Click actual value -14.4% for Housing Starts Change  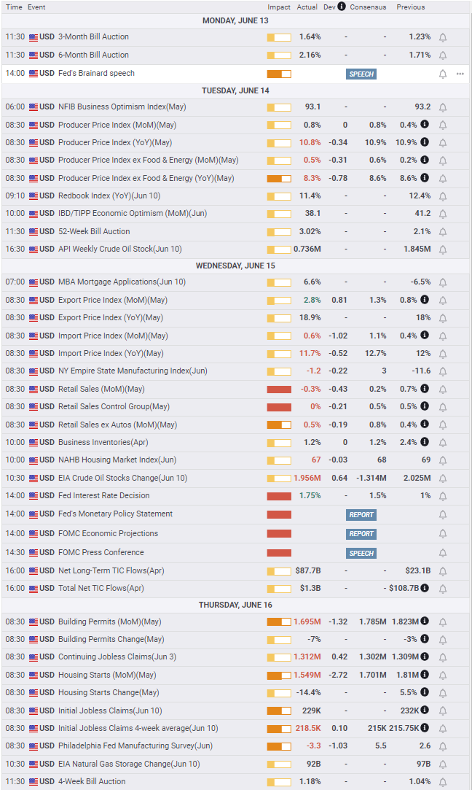click(x=308, y=693)
